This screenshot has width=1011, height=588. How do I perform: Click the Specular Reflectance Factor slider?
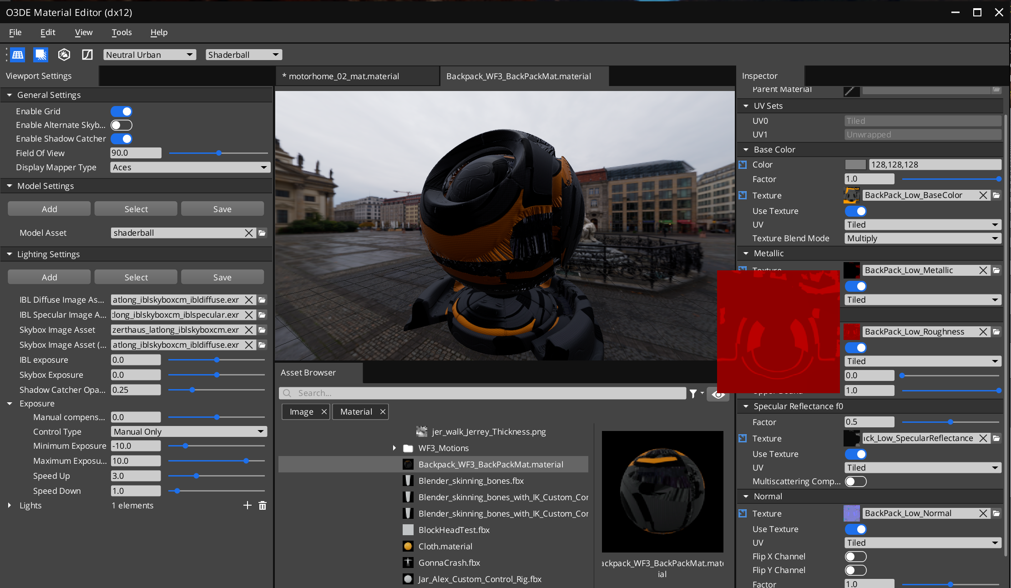[950, 422]
